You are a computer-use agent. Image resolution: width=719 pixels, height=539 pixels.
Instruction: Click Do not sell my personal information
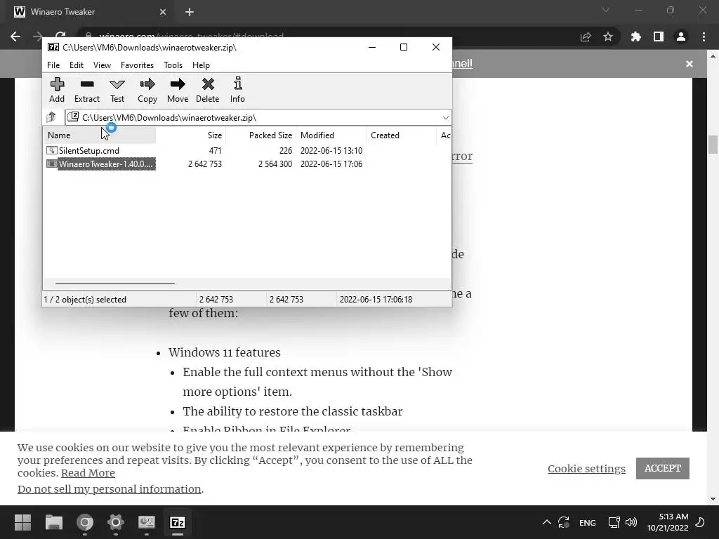(109, 489)
